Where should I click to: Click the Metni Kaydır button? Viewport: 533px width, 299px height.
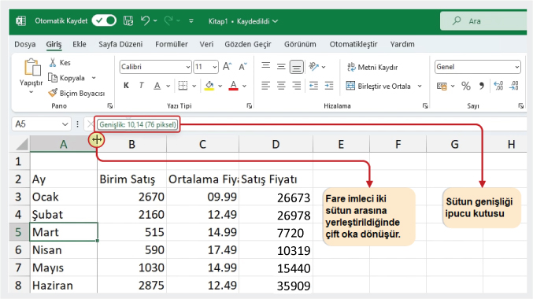click(372, 67)
